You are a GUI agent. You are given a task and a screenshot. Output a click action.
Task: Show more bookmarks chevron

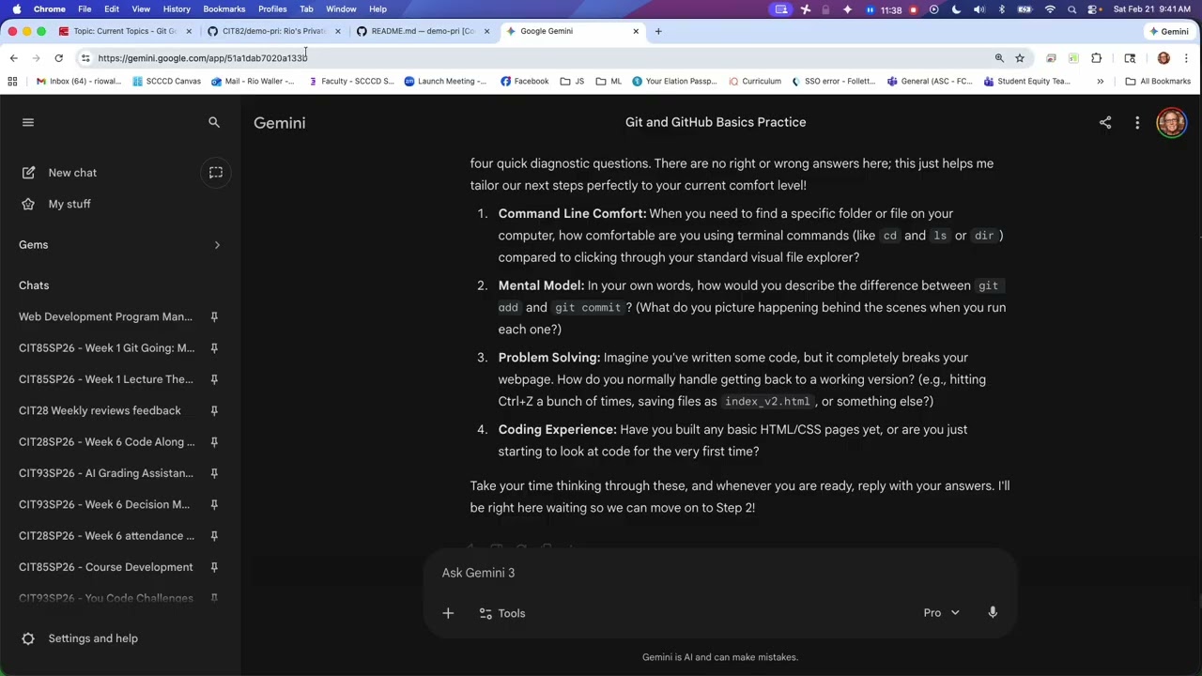pos(1100,82)
